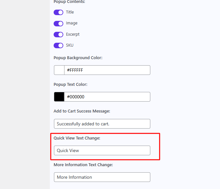Turn off the Excerpt toggle

point(58,34)
